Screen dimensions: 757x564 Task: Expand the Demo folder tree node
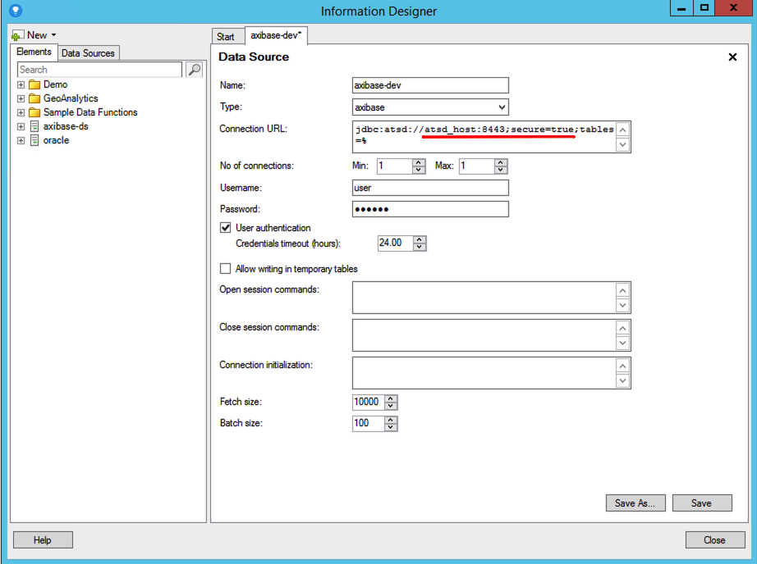tap(21, 84)
